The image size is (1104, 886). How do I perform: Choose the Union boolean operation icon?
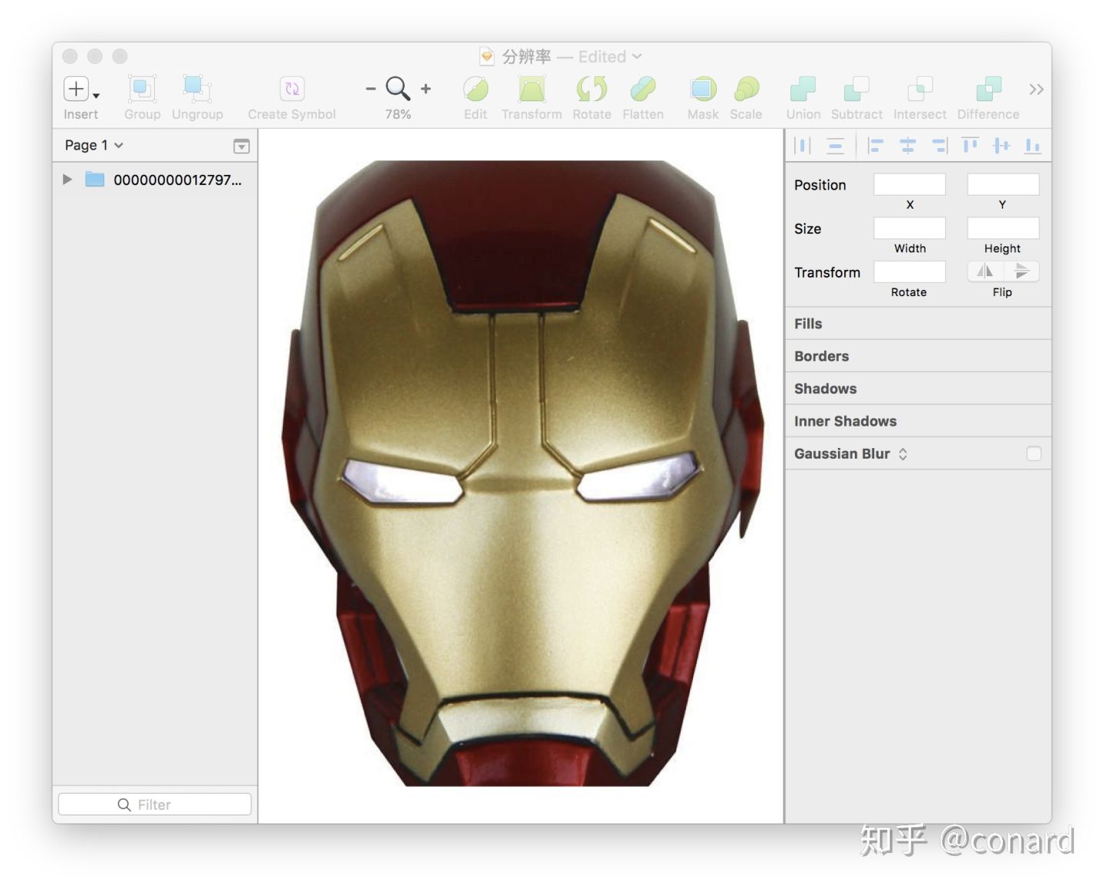[x=803, y=89]
